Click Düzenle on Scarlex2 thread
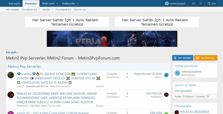The width and height of the screenshot is (223, 114). click(x=100, y=86)
